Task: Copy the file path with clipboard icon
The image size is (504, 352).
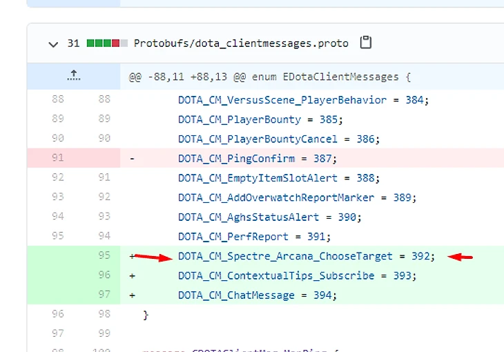Action: pyautogui.click(x=366, y=43)
